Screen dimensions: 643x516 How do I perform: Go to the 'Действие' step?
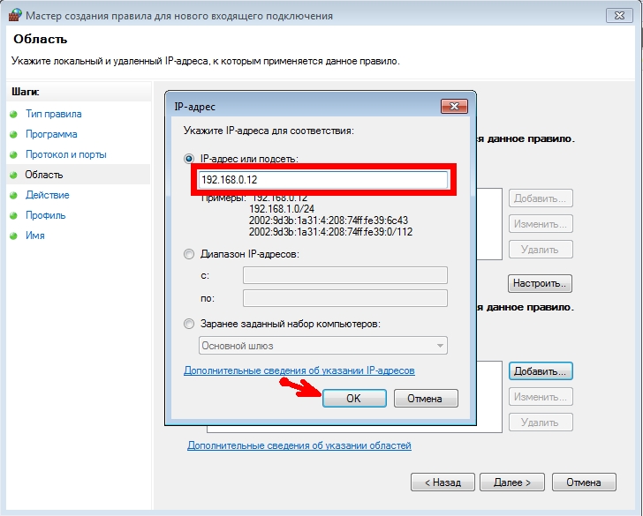pyautogui.click(x=47, y=195)
